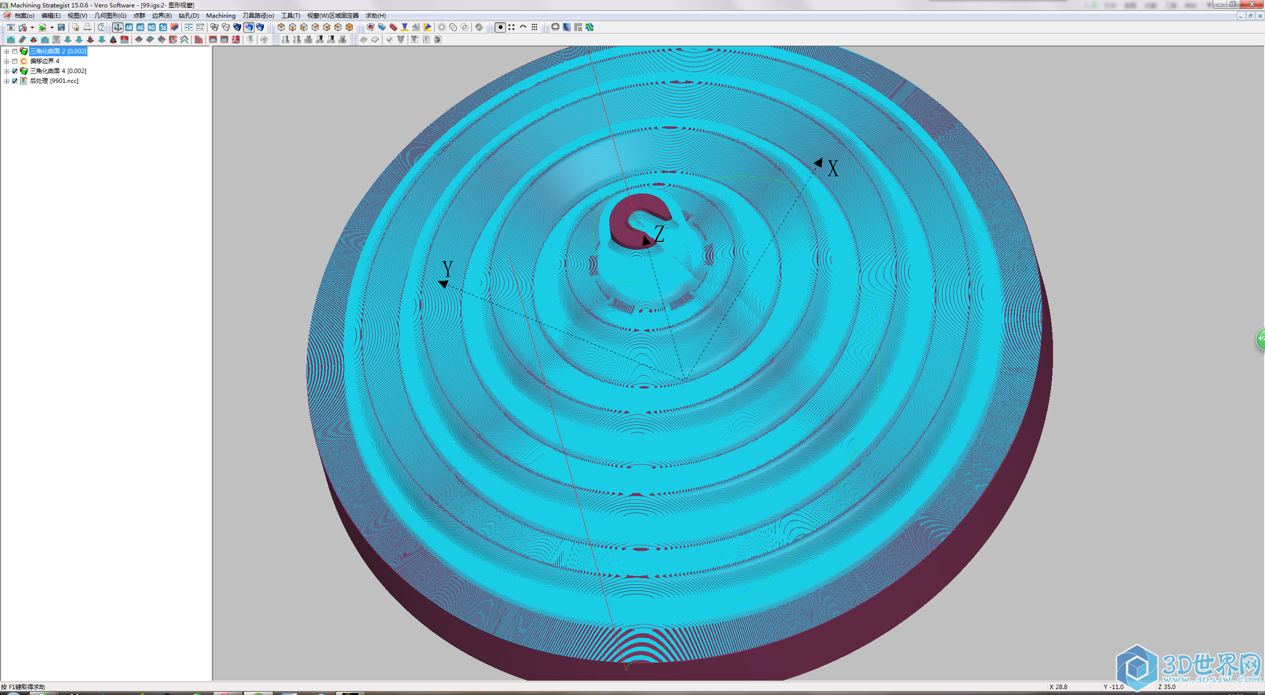1265x695 pixels.
Task: Select the BC plane view icon
Action: (152, 27)
